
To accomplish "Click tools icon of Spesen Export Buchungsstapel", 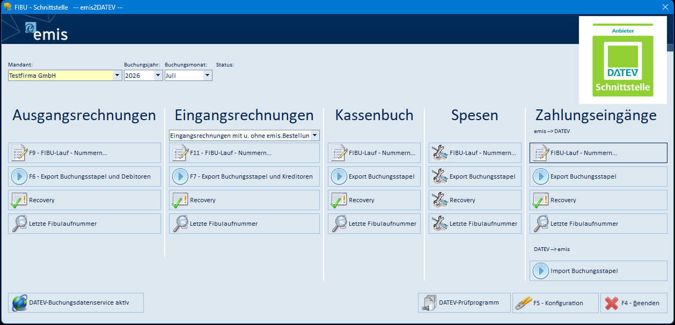I will (439, 176).
